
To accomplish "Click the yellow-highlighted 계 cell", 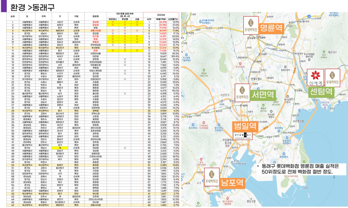I will [59, 148].
